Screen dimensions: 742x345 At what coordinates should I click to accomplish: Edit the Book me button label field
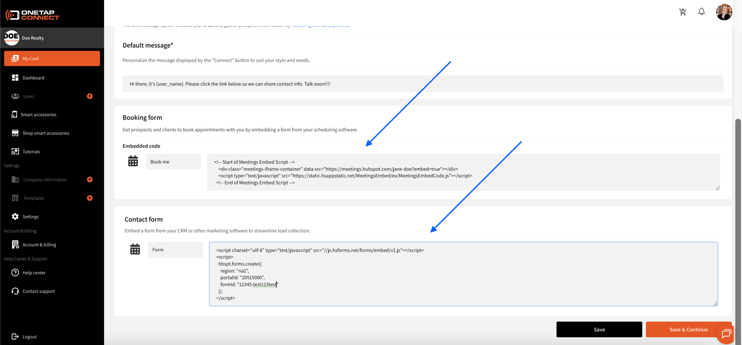point(173,162)
